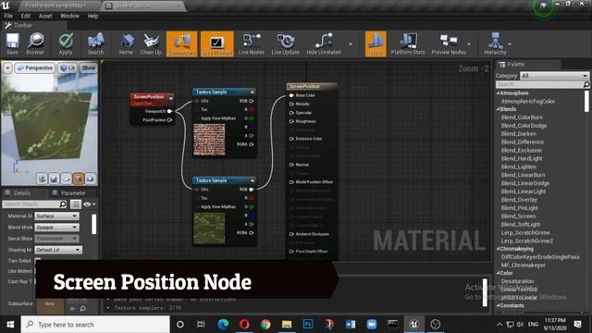Toggle Live Nodes in the toolbar
This screenshot has height=333, width=592.
click(252, 43)
